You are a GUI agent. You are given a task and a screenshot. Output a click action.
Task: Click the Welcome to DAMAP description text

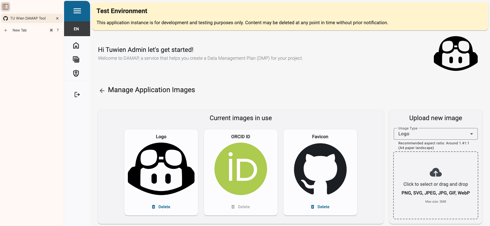[200, 58]
